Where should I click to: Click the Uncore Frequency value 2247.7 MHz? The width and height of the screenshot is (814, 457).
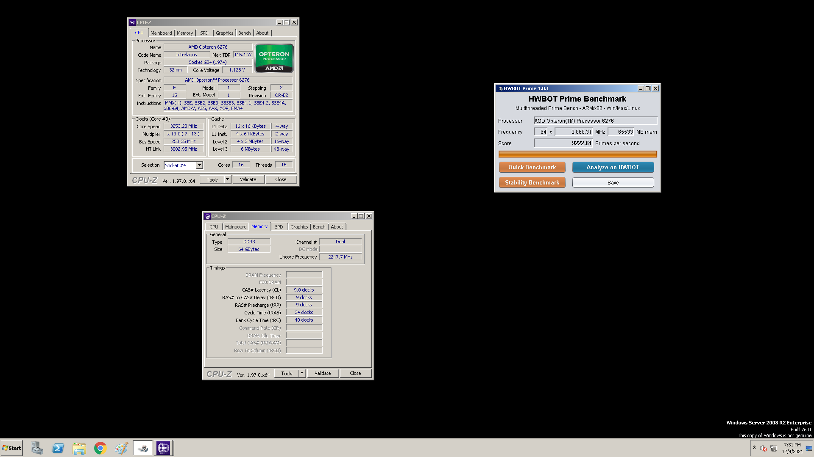(340, 257)
